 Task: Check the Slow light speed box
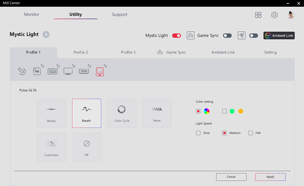(198, 133)
